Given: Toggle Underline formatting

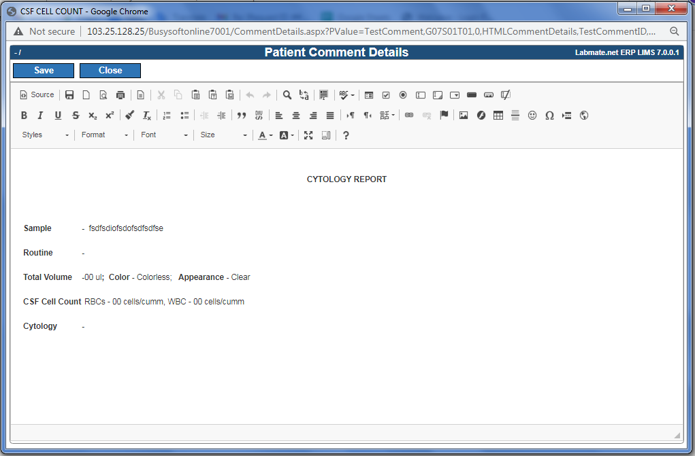Looking at the screenshot, I should 58,116.
